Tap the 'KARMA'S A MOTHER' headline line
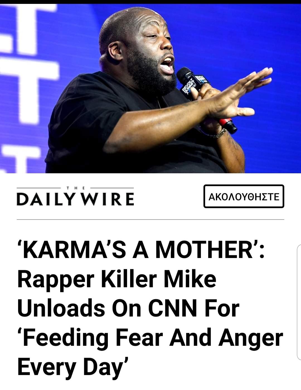 coord(141,249)
